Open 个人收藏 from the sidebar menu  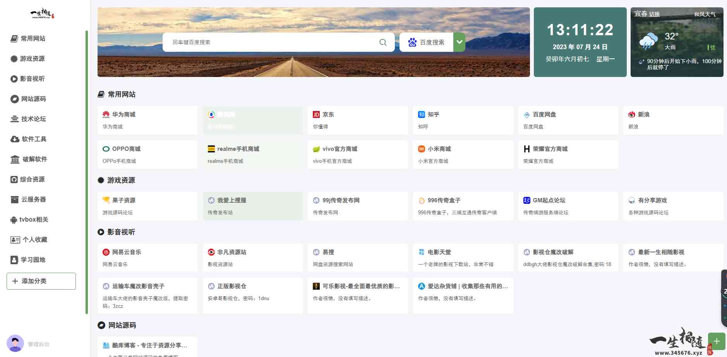click(x=14, y=239)
